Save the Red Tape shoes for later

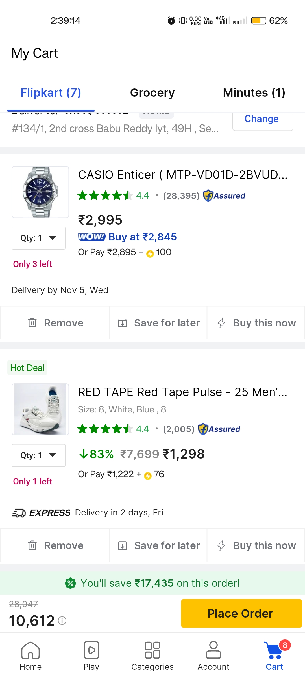coord(159,545)
